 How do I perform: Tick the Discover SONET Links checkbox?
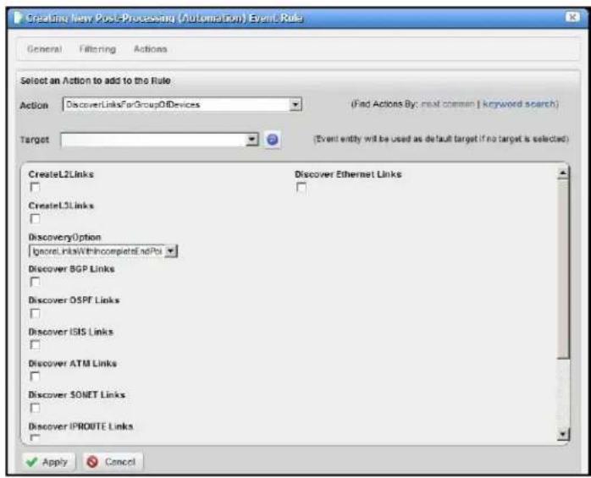(x=35, y=408)
